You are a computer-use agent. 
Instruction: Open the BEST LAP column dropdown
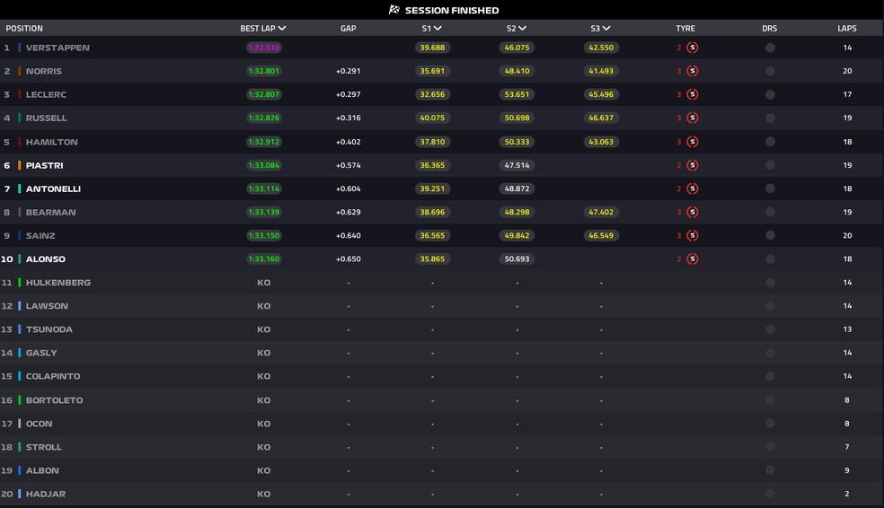pyautogui.click(x=282, y=28)
